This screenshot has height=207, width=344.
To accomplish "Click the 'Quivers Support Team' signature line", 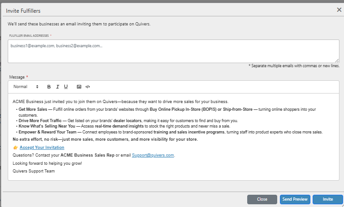I will (x=34, y=171).
